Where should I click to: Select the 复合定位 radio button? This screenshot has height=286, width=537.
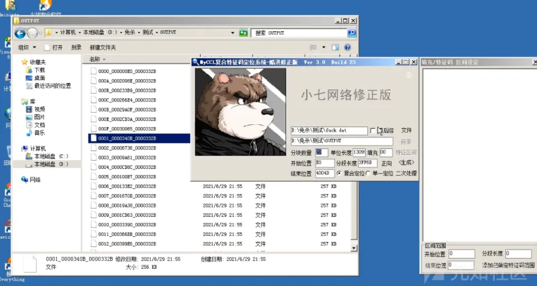click(340, 173)
